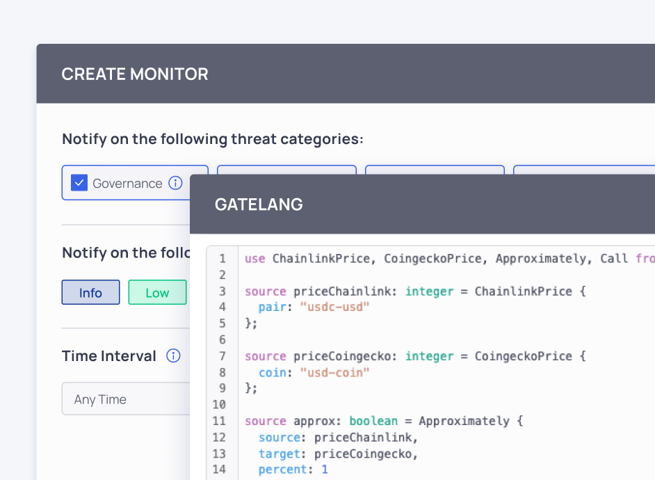The image size is (655, 480).
Task: Select the Info severity level
Action: click(x=90, y=293)
